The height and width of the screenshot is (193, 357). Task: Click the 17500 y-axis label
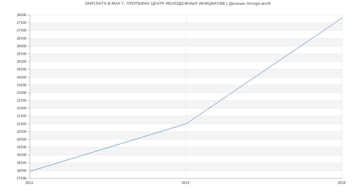[x=21, y=178]
